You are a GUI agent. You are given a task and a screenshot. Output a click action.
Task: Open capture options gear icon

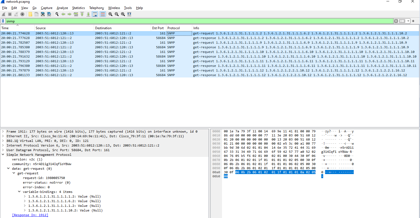(22, 14)
